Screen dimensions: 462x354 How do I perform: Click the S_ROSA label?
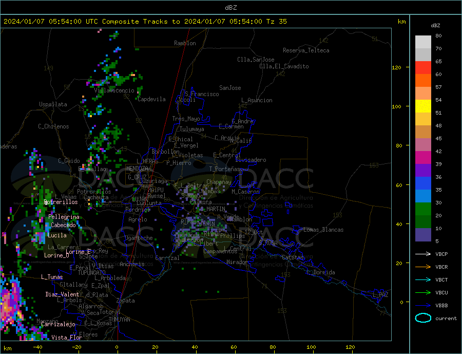(x=268, y=243)
